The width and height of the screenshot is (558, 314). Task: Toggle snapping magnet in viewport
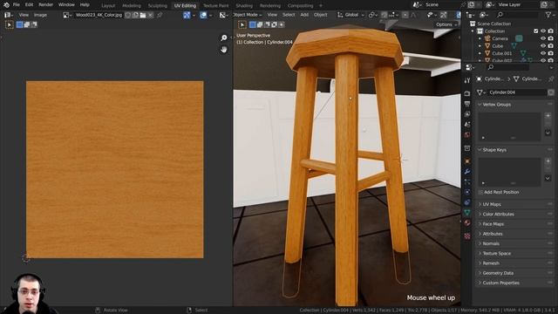(x=384, y=15)
